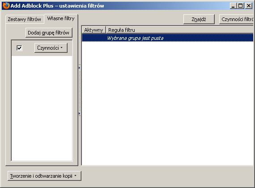The width and height of the screenshot is (255, 188).
Task: Click the lower arrow on the panel splitter
Action: click(80, 113)
